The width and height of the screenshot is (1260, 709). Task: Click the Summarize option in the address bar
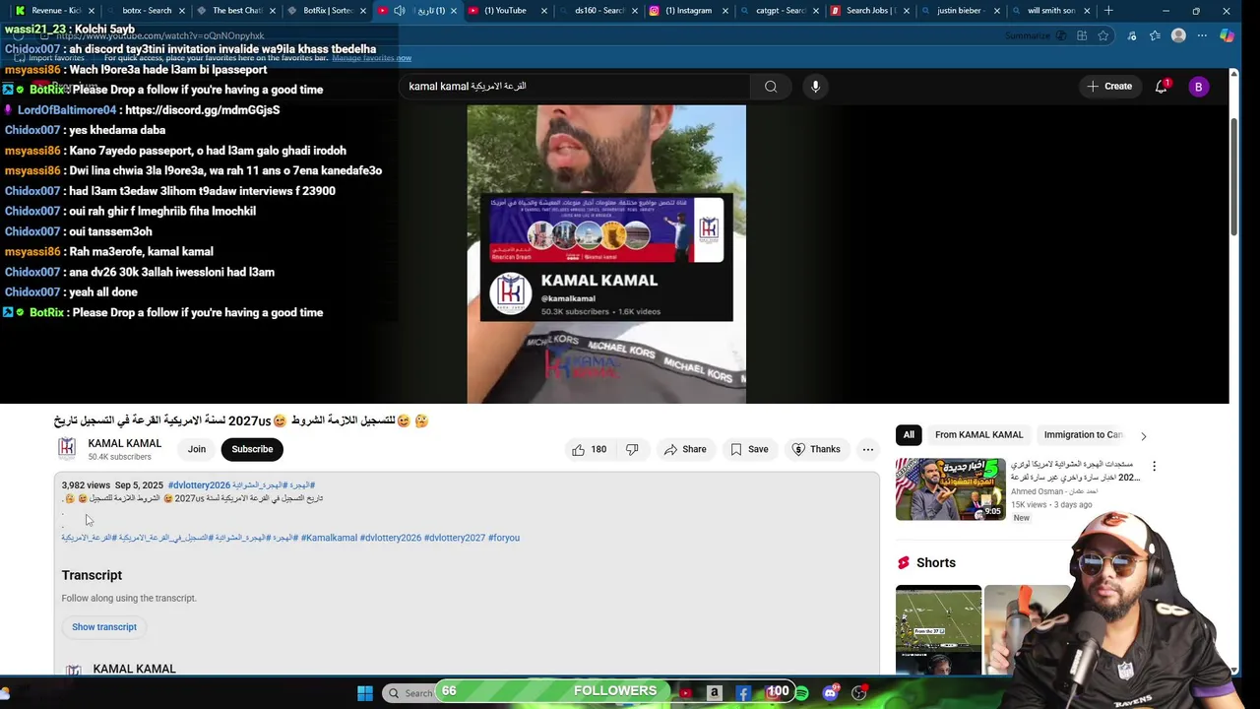click(x=1036, y=35)
